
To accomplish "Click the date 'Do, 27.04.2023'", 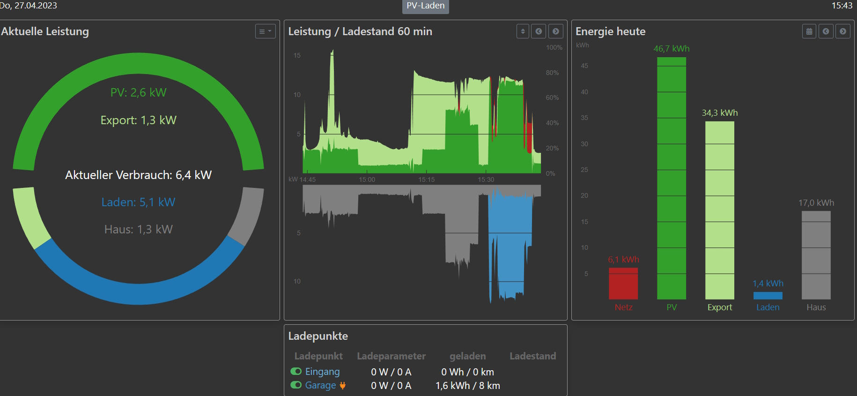I will coord(29,6).
